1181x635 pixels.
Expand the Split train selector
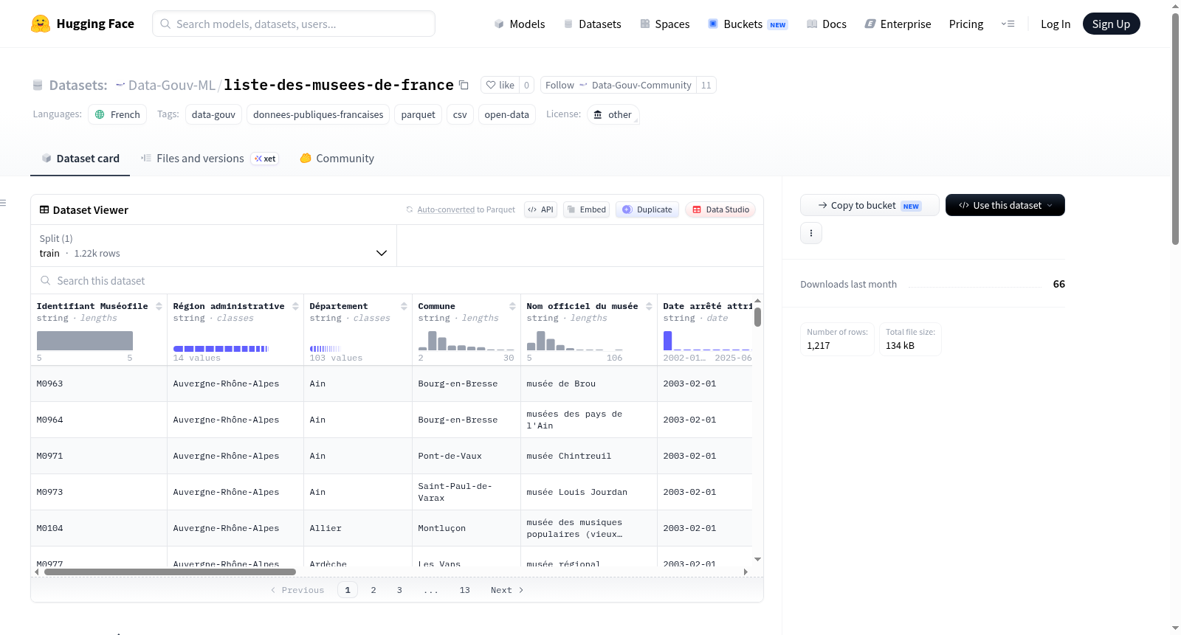click(213, 246)
